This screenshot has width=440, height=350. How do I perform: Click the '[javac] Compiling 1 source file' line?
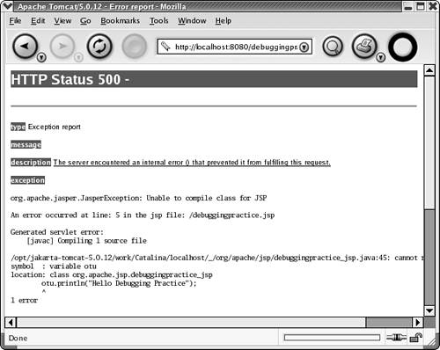pos(87,241)
